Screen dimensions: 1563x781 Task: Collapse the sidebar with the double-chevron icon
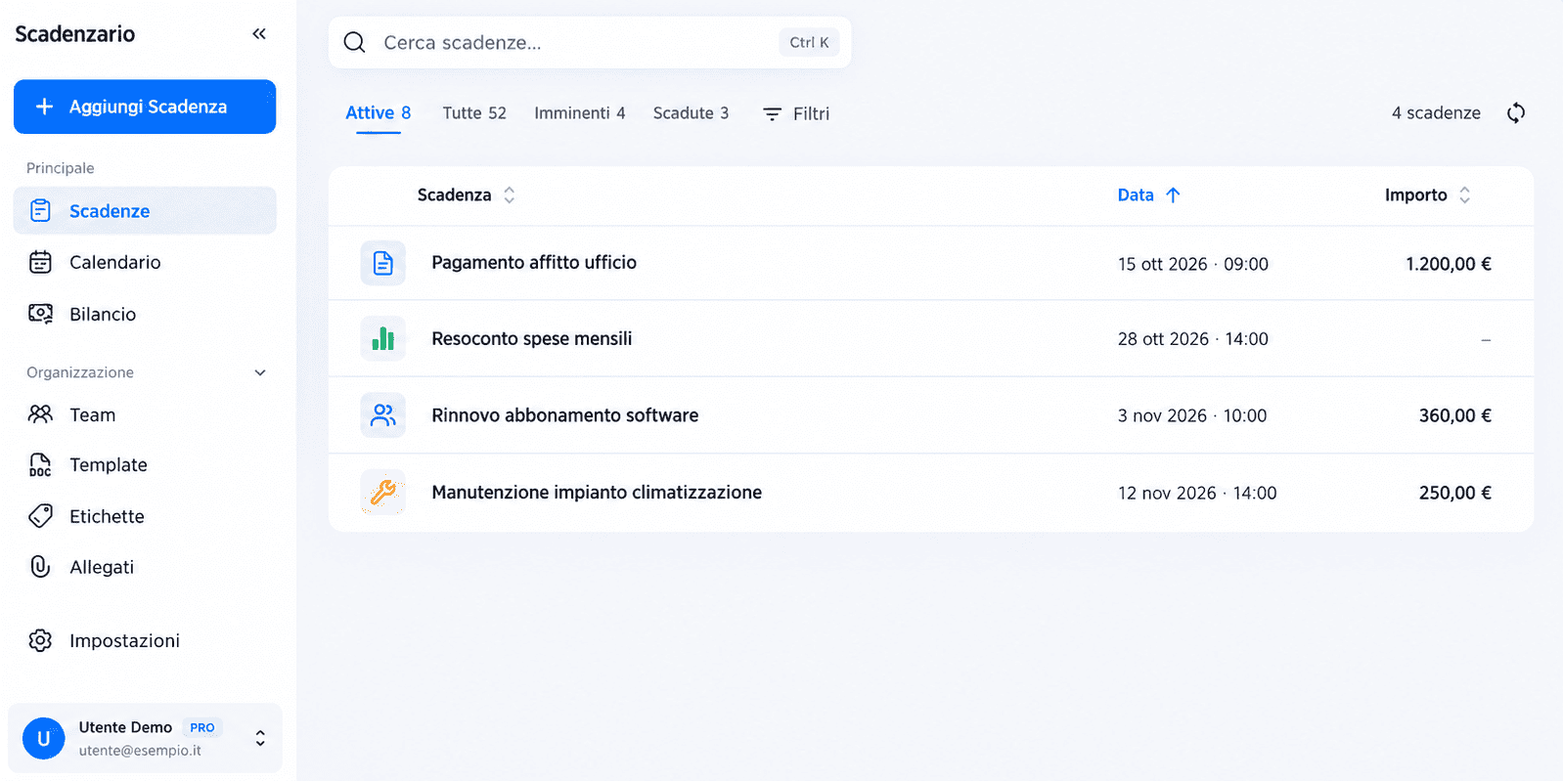[259, 34]
